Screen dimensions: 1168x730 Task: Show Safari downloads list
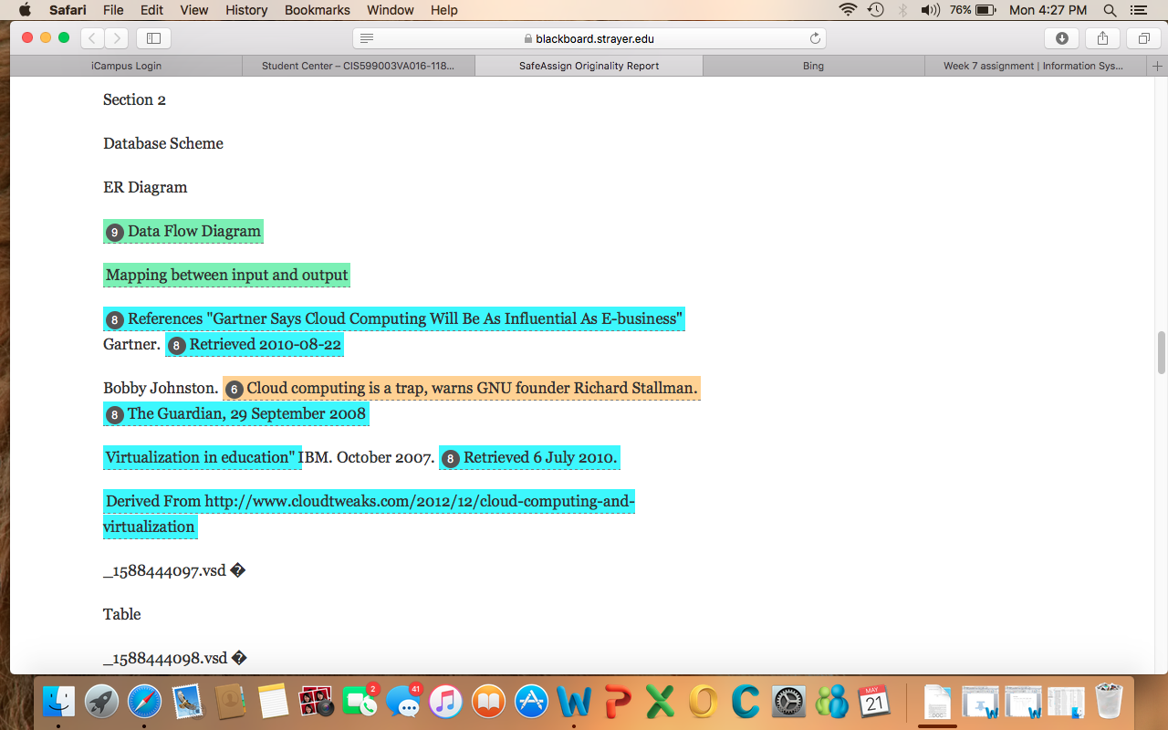[x=1061, y=38]
